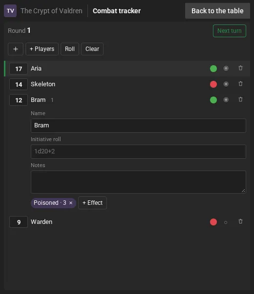The height and width of the screenshot is (294, 254).
Task: Edit Bram's initiative value 12
Action: pos(19,100)
